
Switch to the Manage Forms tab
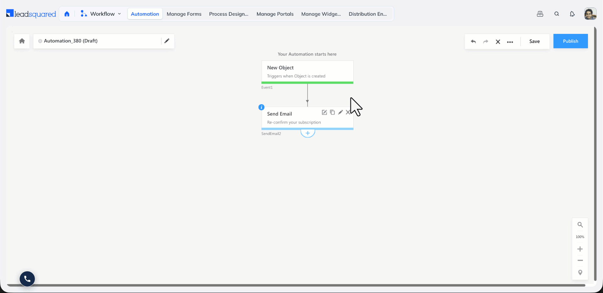184,14
